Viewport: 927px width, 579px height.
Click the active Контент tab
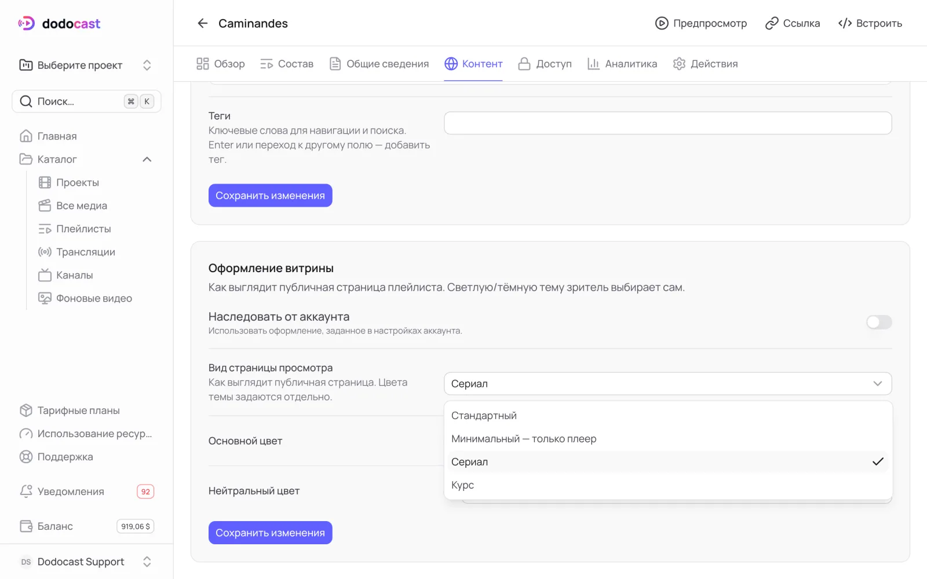473,64
